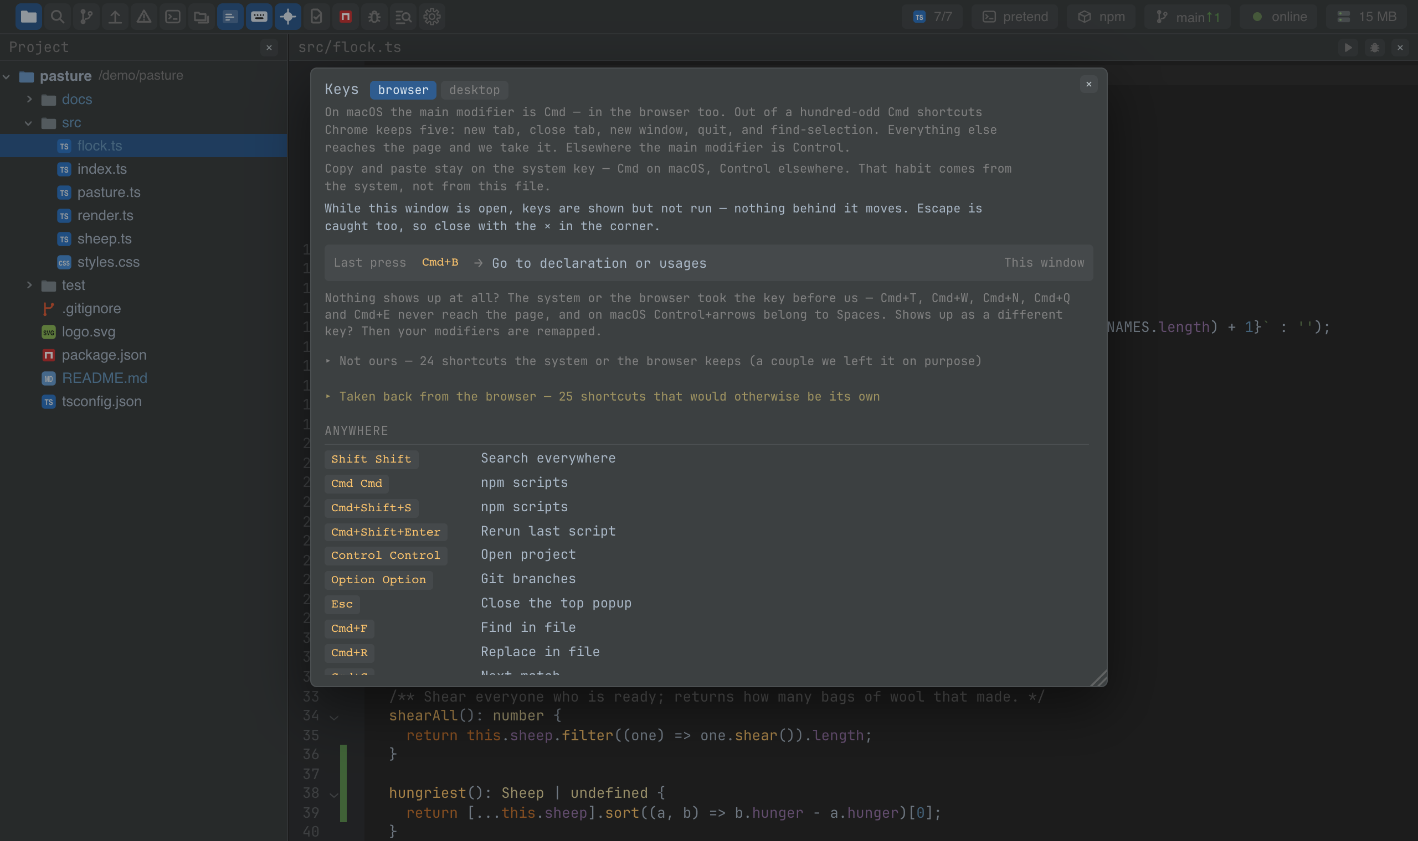Image resolution: width=1418 pixels, height=841 pixels.
Task: Collapse the pasture project root
Action: tap(7, 76)
